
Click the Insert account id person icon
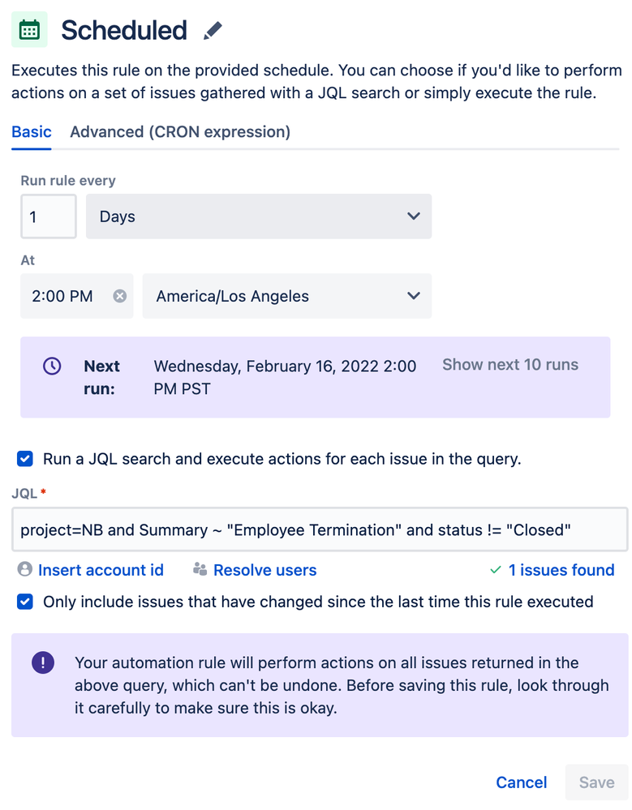24,570
